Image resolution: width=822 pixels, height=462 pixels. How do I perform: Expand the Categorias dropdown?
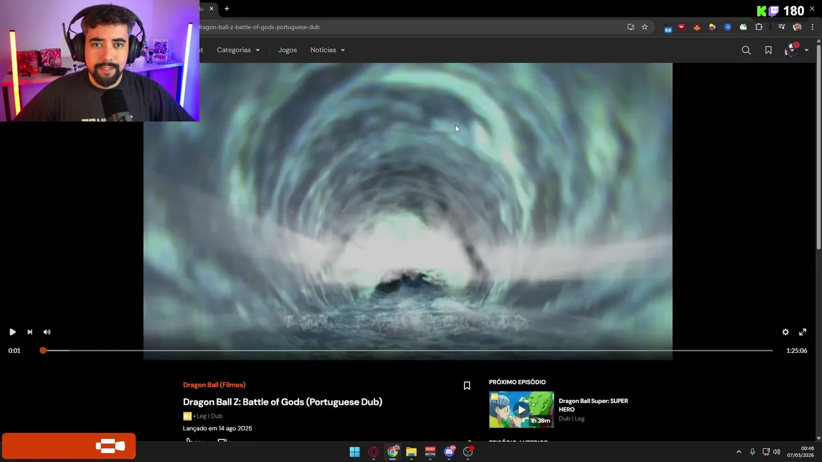(238, 50)
